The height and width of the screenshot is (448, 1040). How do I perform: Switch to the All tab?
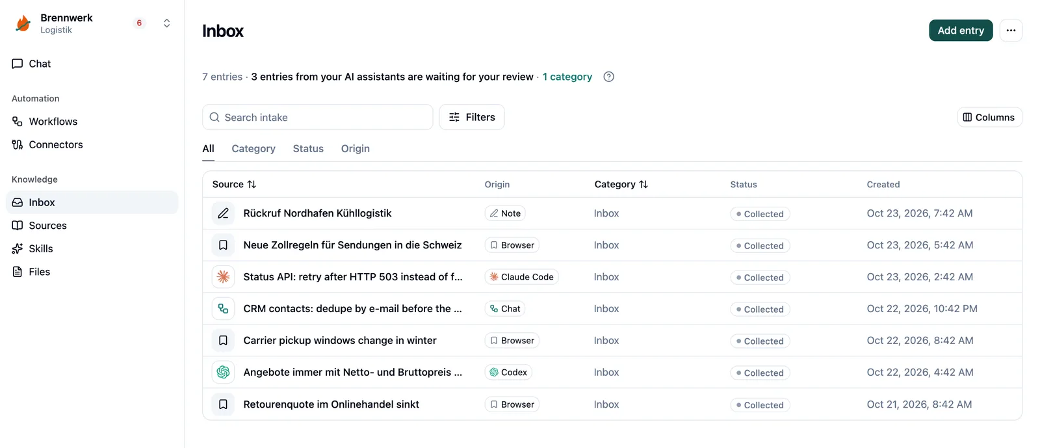pos(208,148)
